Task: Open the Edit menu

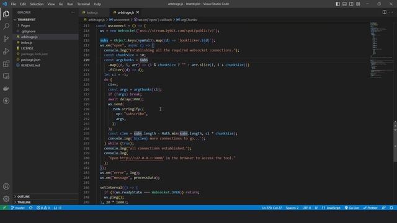Action: 23,4
